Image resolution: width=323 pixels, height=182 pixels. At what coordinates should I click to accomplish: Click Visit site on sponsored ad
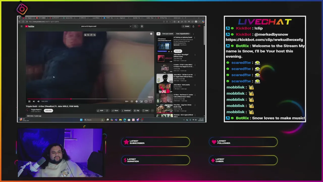point(178,51)
